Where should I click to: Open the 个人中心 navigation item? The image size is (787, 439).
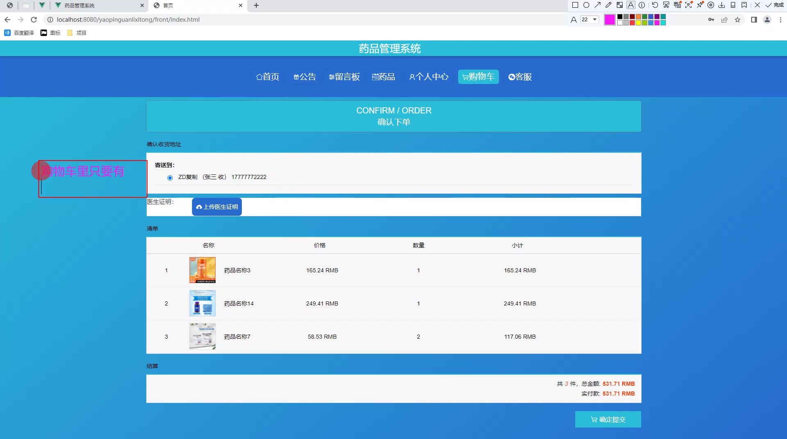pyautogui.click(x=429, y=77)
